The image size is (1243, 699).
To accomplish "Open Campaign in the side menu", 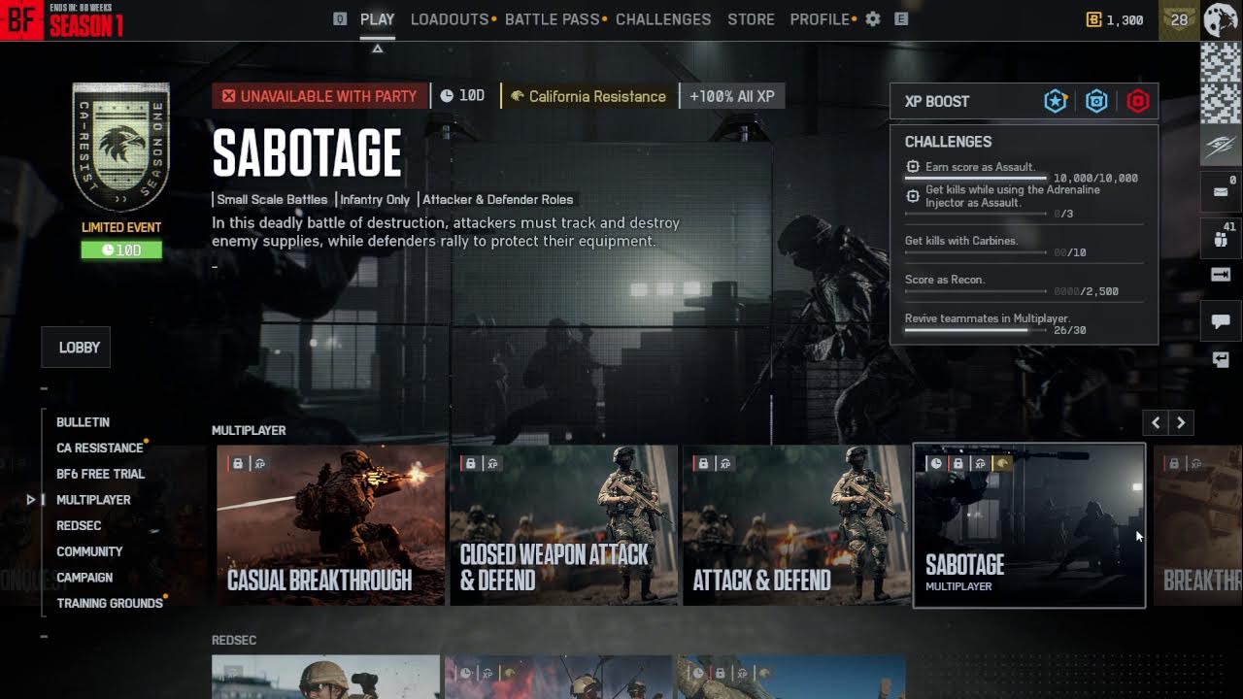I will [84, 578].
